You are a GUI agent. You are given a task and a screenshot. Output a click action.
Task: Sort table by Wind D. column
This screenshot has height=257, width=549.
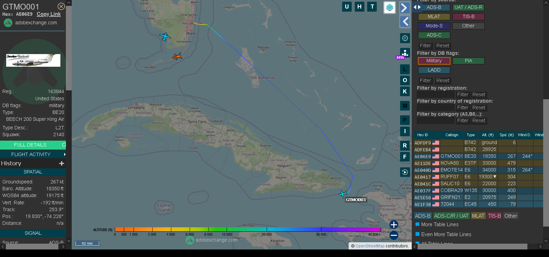(x=525, y=135)
